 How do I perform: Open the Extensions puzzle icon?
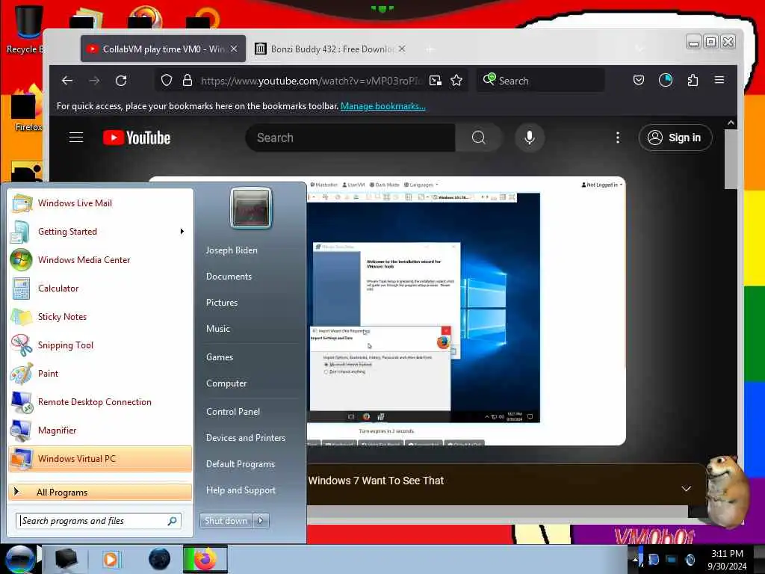[x=693, y=80]
